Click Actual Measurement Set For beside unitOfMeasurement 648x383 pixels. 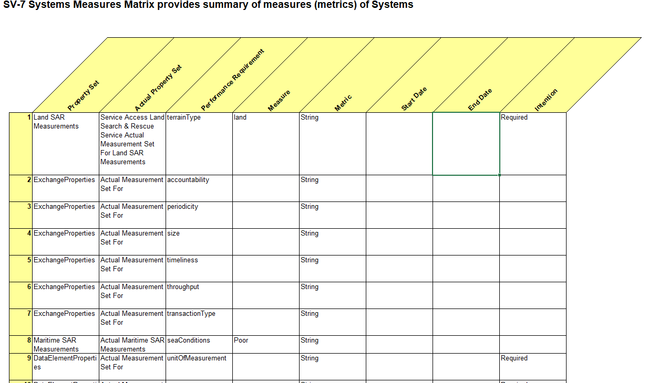click(x=132, y=367)
